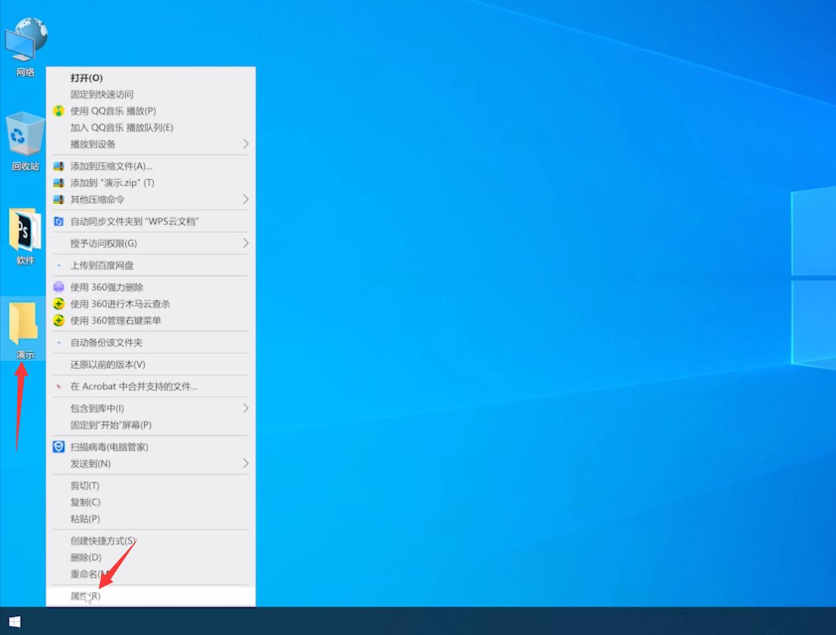Select the 软件 folder desktop icon
This screenshot has height=635, width=836.
click(25, 237)
